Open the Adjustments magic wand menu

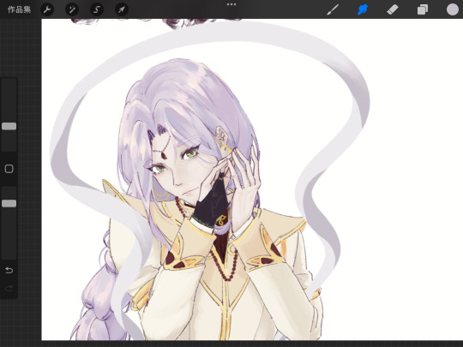point(72,9)
